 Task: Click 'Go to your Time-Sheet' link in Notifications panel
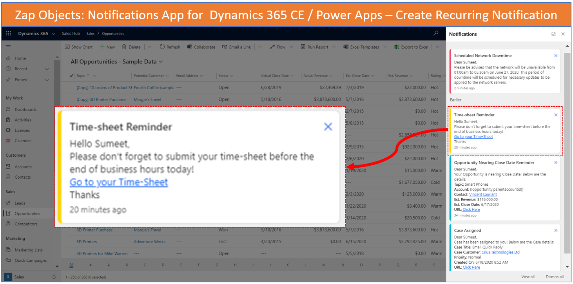(x=473, y=137)
